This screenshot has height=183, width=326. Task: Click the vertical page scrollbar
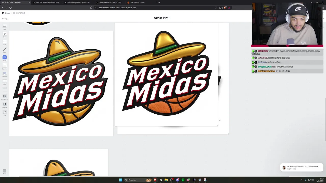tap(325, 119)
